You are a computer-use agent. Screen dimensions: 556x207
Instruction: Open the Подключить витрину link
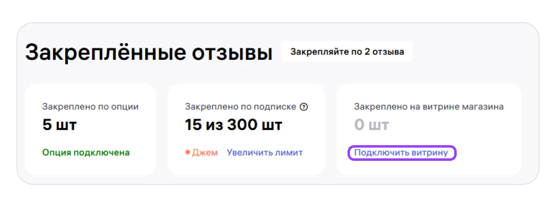(401, 153)
